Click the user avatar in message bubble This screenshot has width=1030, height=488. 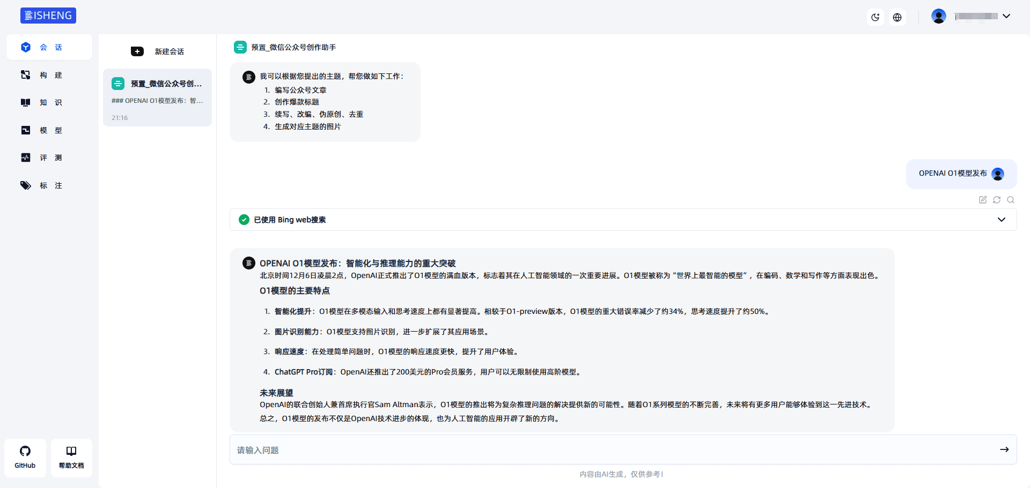point(998,174)
